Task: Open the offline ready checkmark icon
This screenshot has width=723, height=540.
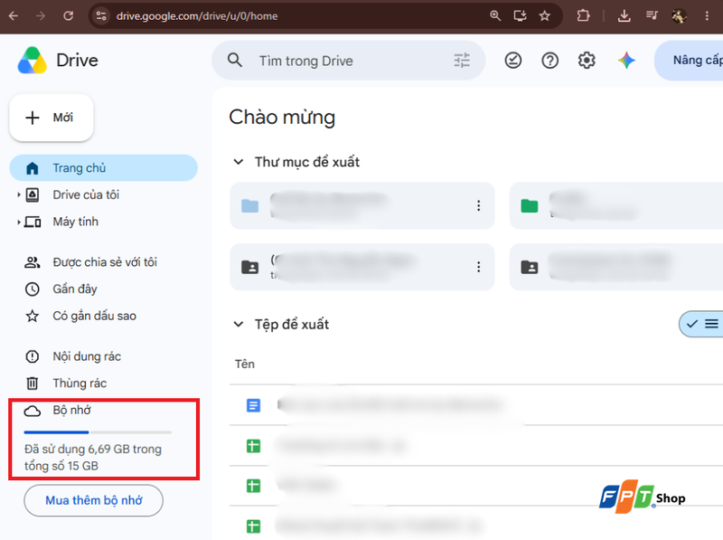Action: (x=513, y=61)
